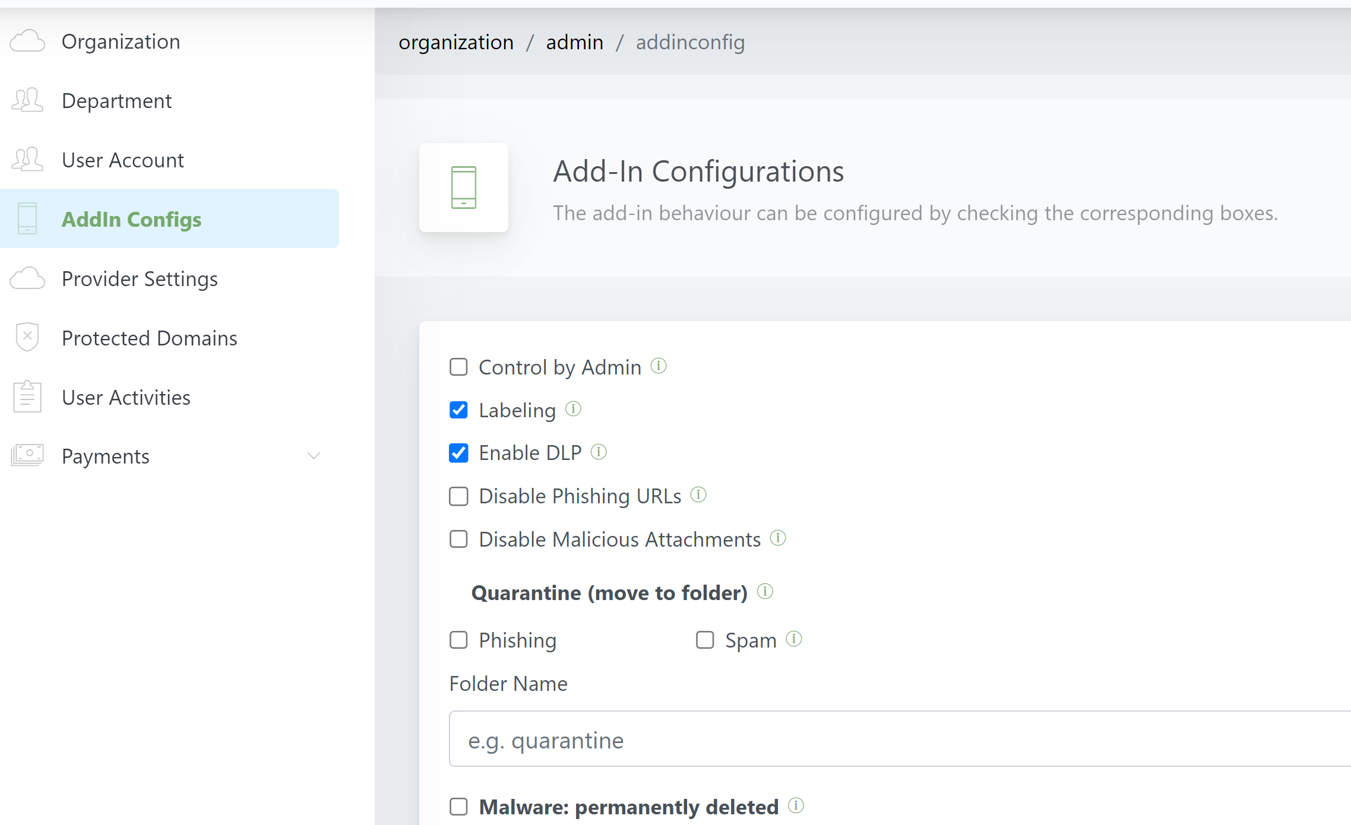Click info icon next to Control by Admin
Image resolution: width=1351 pixels, height=825 pixels.
pyautogui.click(x=659, y=366)
